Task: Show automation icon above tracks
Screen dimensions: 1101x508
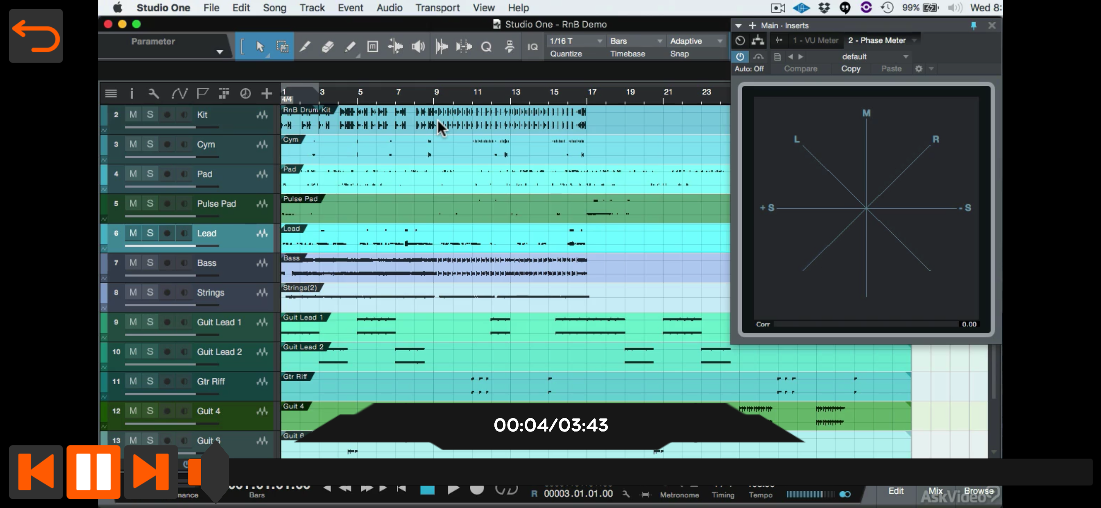Action: click(179, 93)
